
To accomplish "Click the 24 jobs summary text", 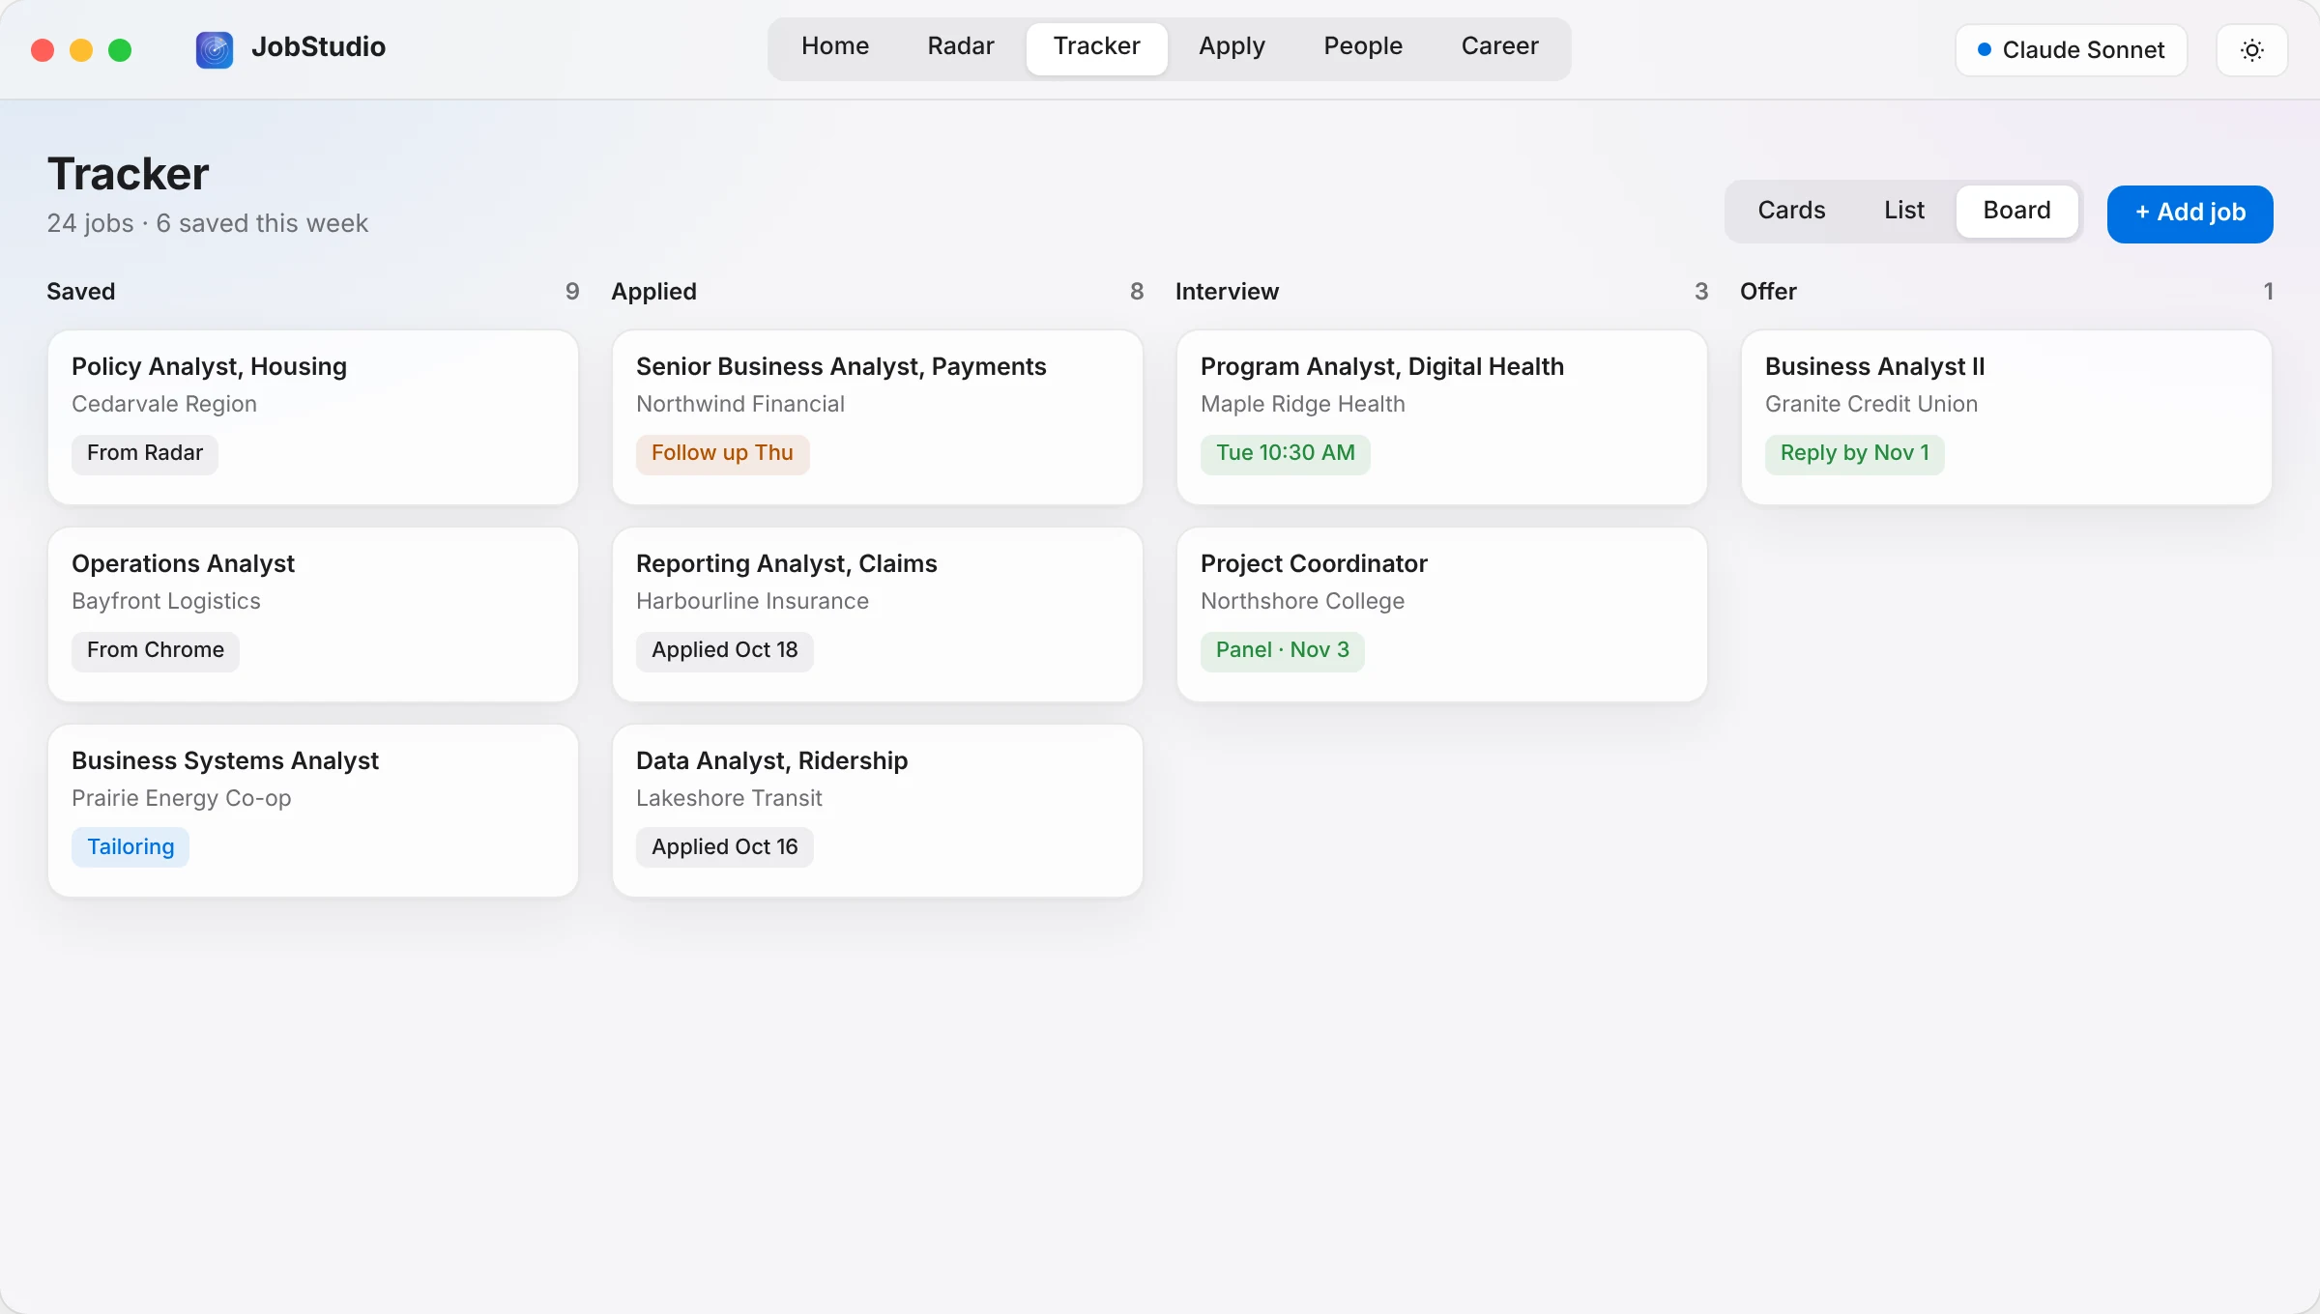I will click(x=208, y=224).
